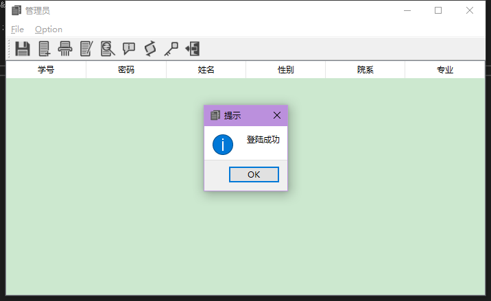Click the 登陆成功 message text
This screenshot has height=301, width=491.
(x=263, y=140)
